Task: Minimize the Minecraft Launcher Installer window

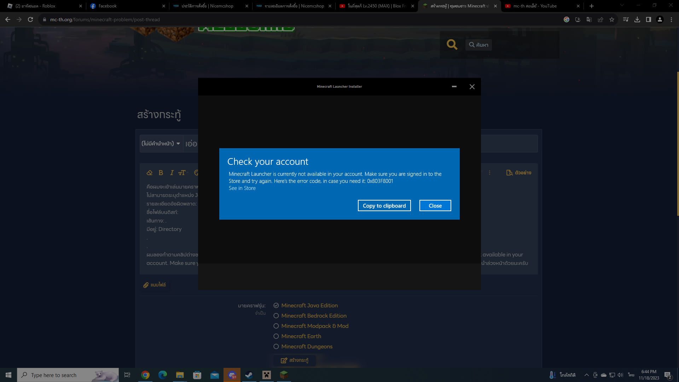Action: pyautogui.click(x=454, y=87)
